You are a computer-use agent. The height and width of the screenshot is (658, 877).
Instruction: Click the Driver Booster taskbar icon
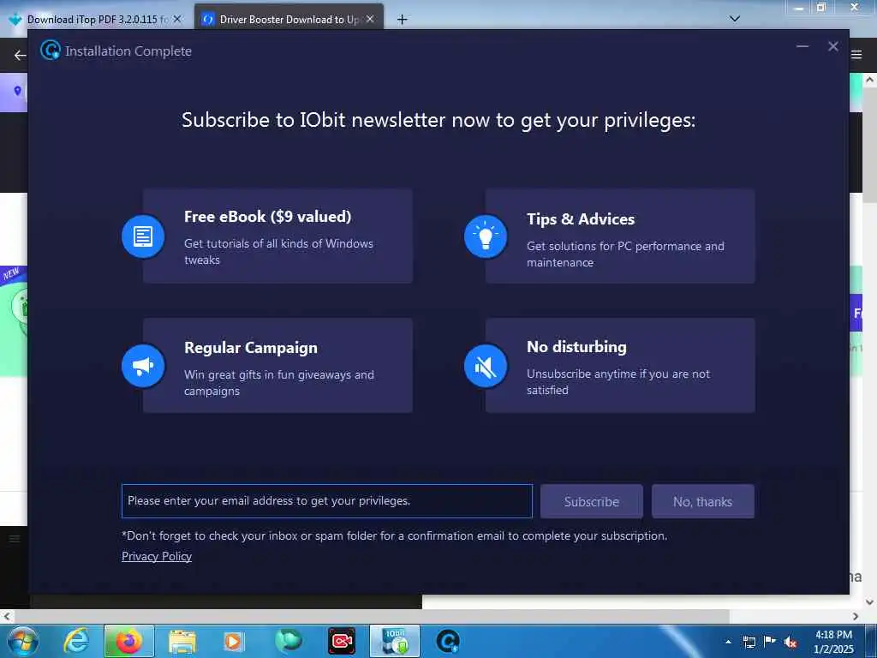click(x=447, y=641)
